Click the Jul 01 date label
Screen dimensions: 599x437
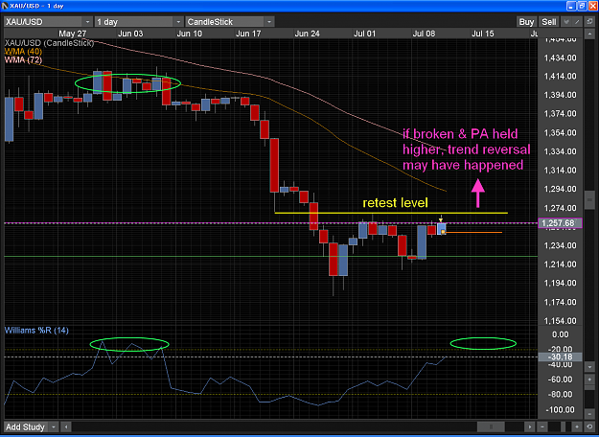365,34
